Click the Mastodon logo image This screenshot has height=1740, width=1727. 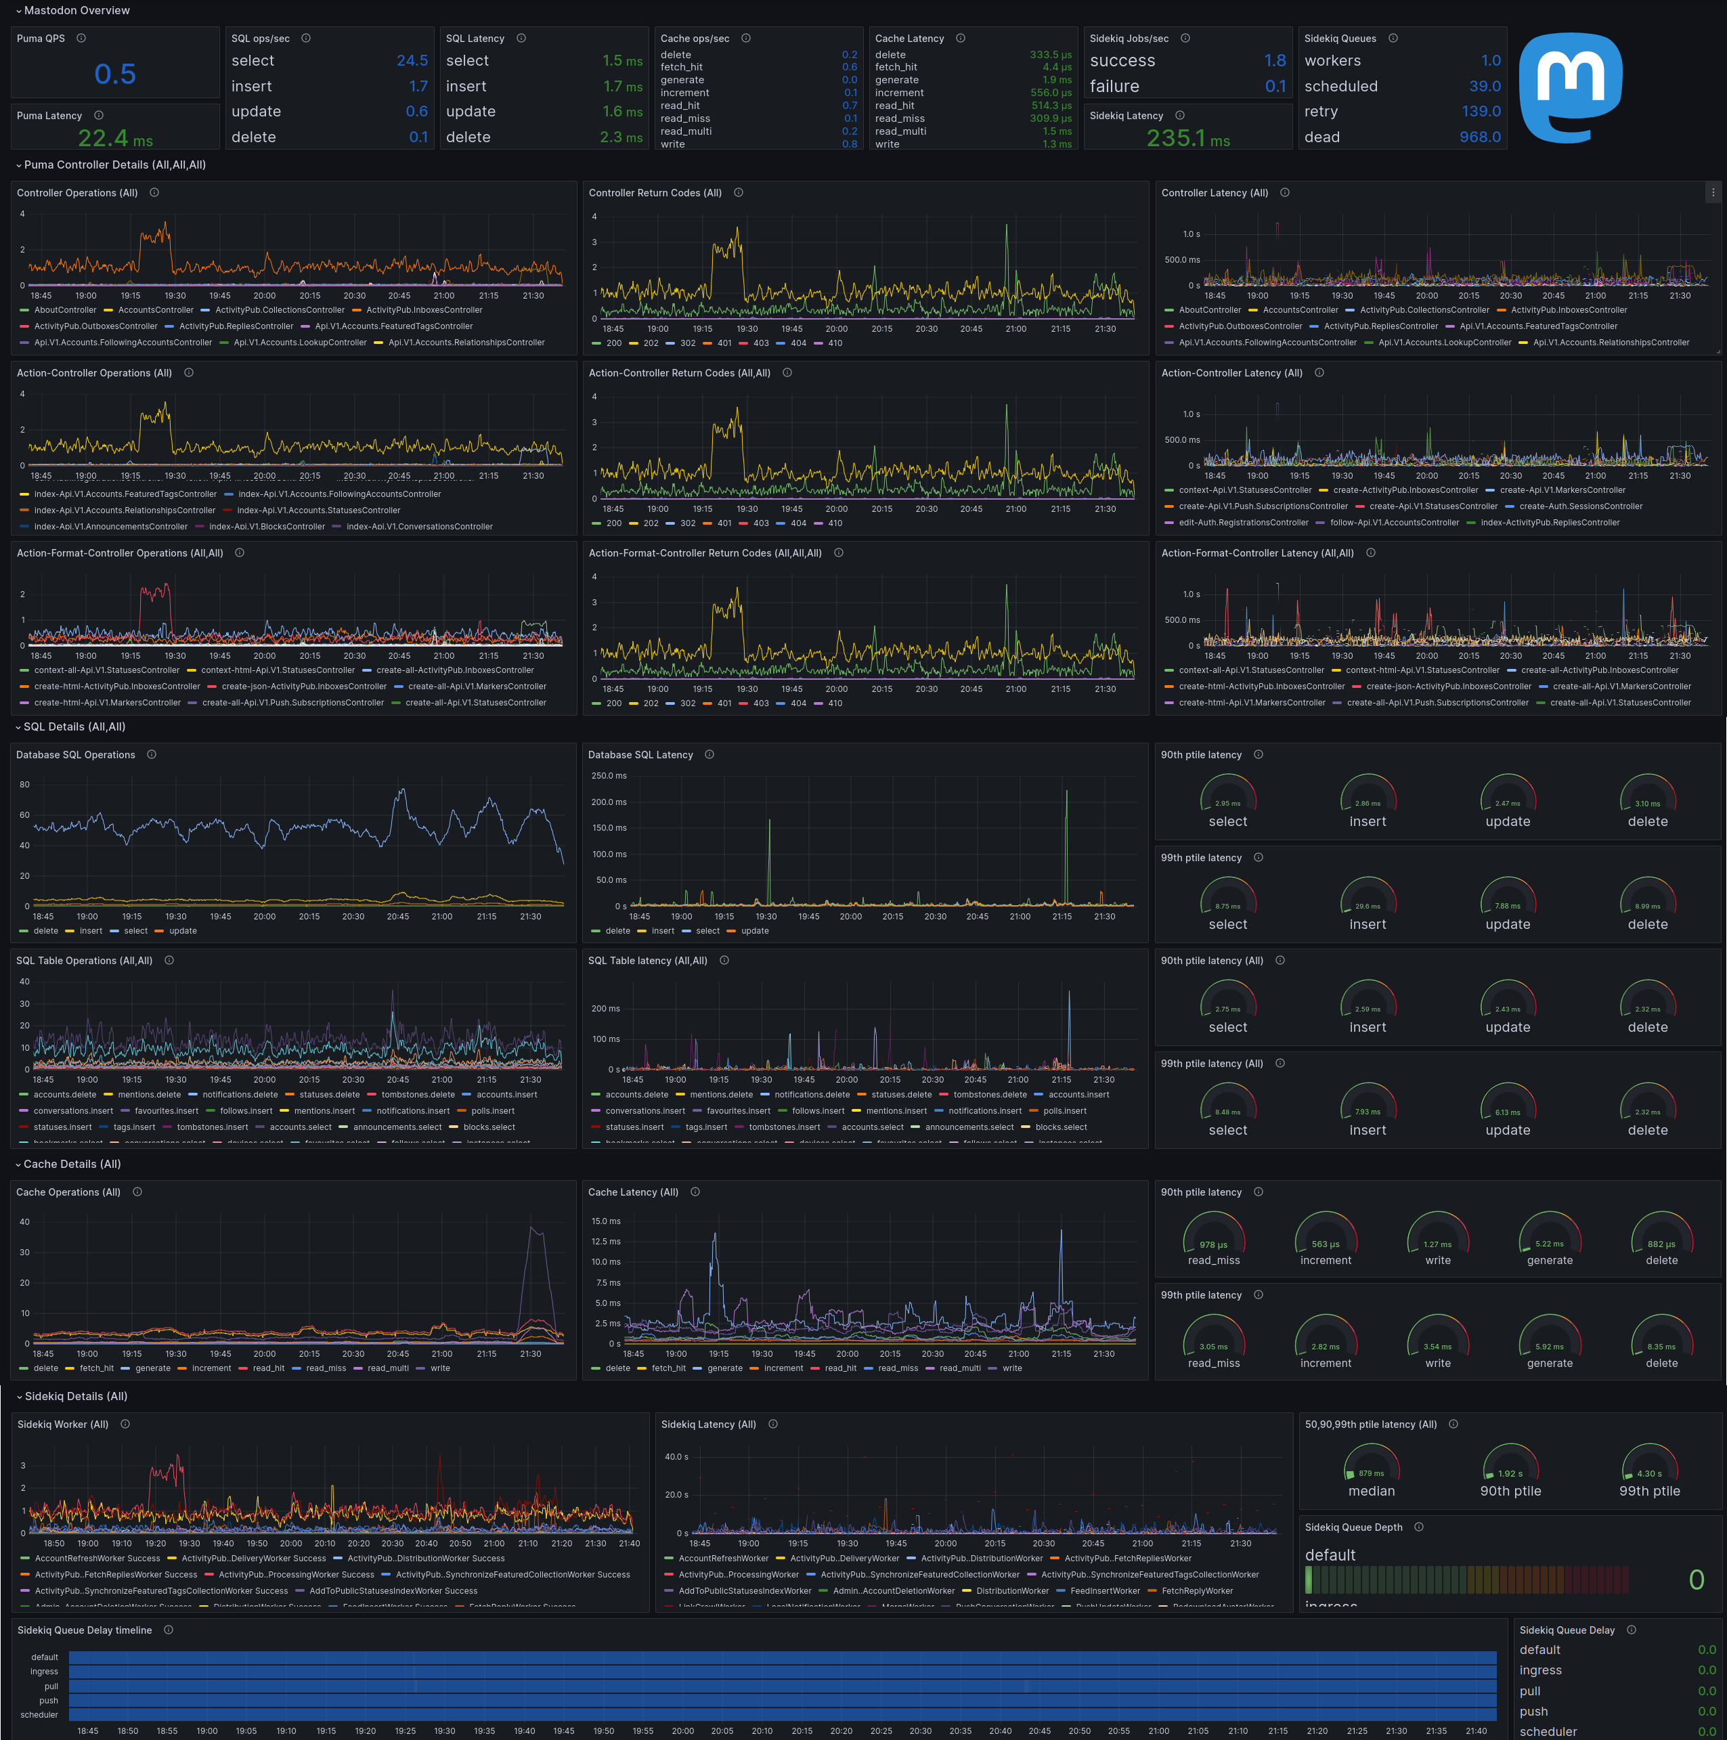coord(1571,87)
